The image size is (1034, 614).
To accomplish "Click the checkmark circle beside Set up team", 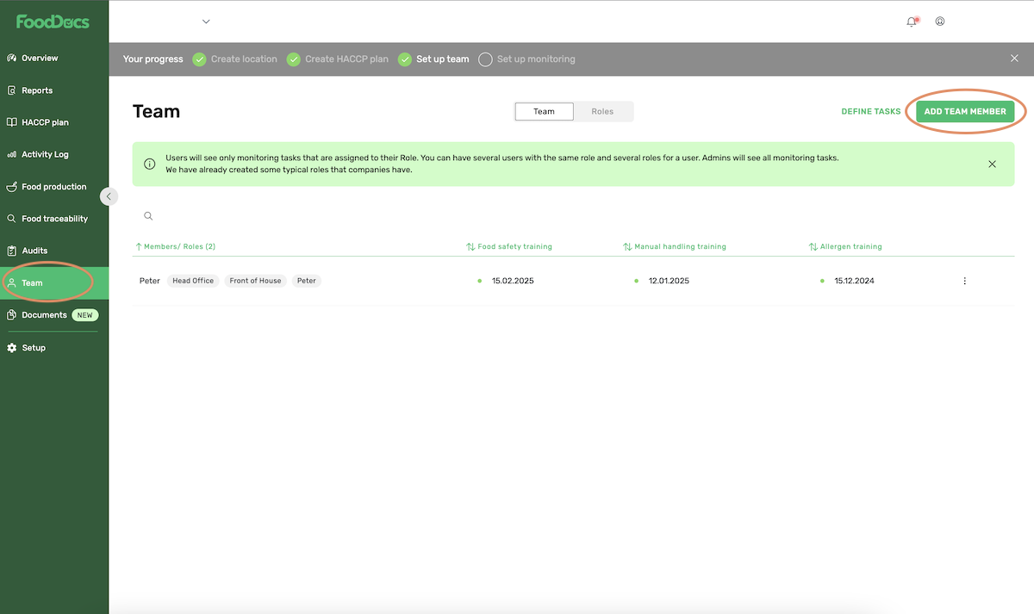I will click(404, 59).
